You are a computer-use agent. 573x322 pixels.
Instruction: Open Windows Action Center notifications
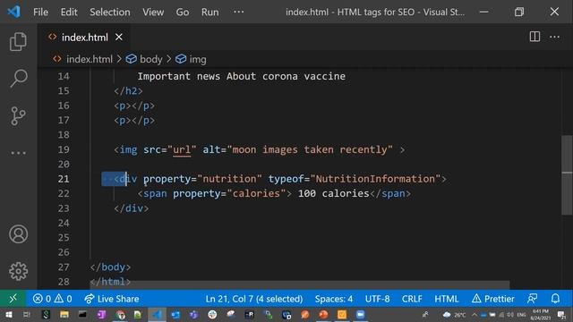click(561, 315)
